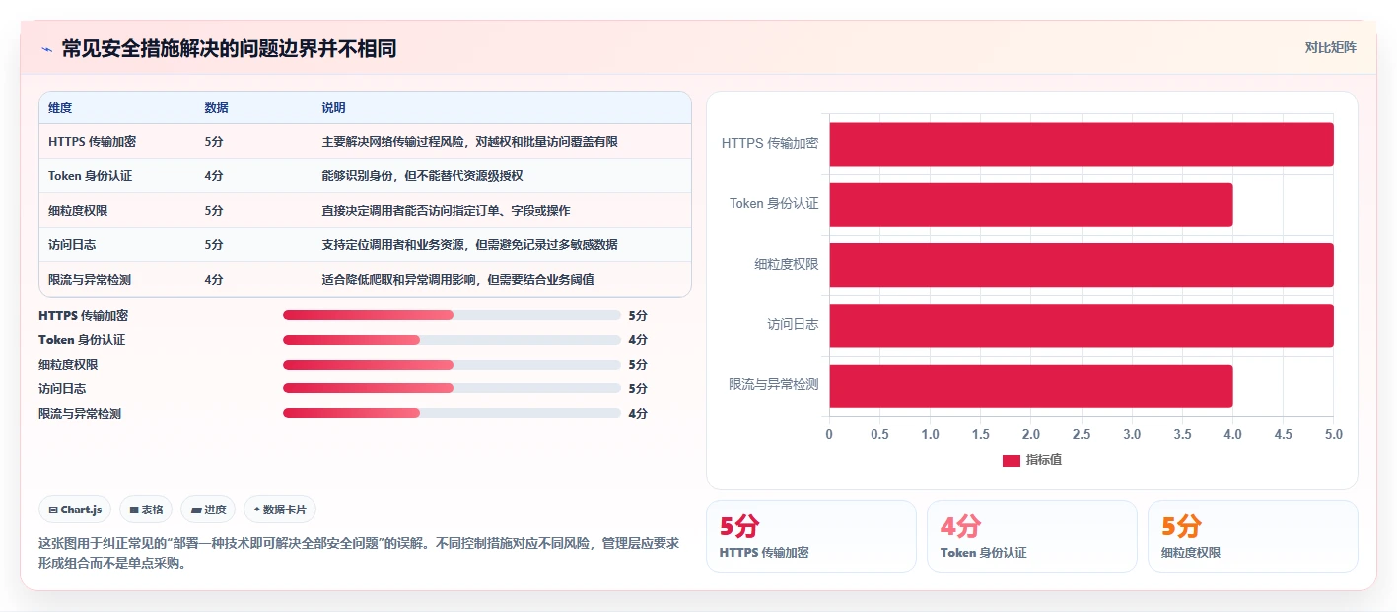Open the 4分 Token 身份认证 data card
Screen dimensions: 1397x612
point(1032,536)
